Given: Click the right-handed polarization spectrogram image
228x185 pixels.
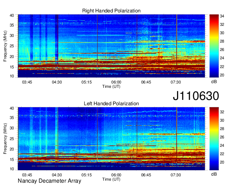Looking at the screenshot, I should pyautogui.click(x=111, y=46).
